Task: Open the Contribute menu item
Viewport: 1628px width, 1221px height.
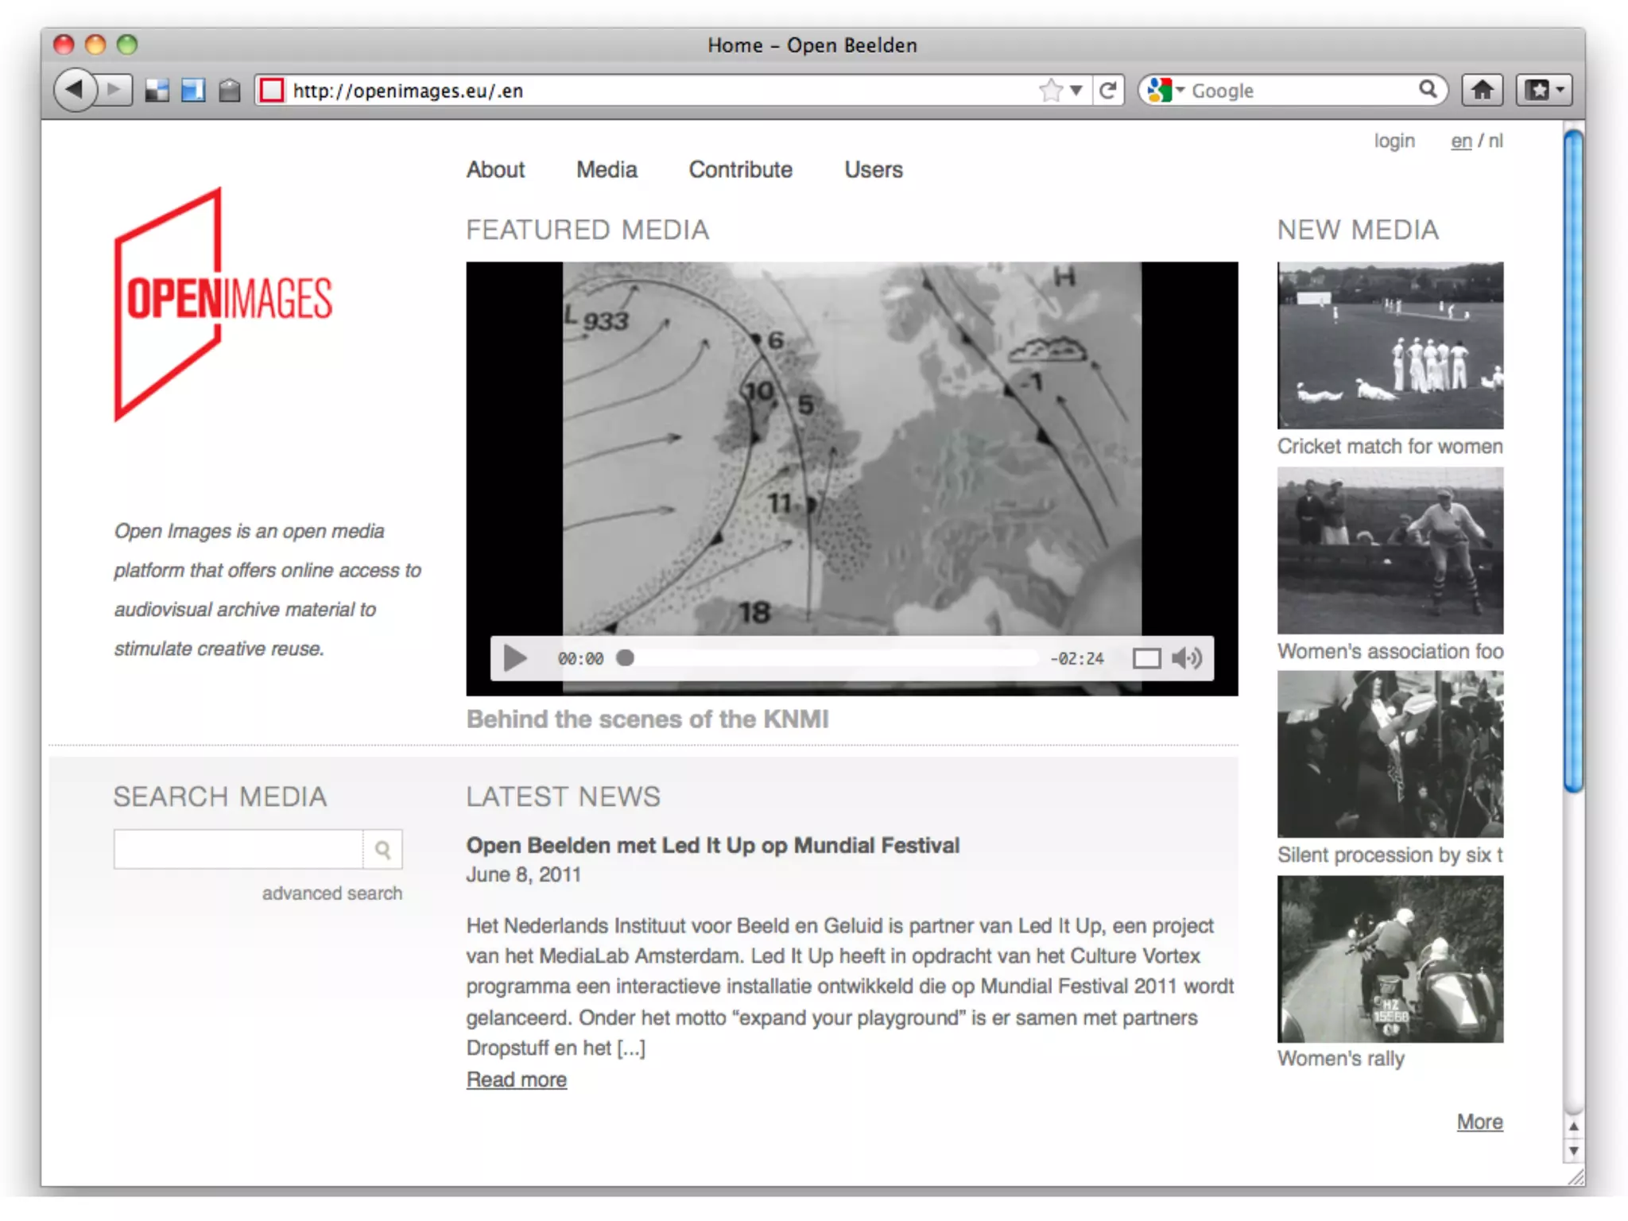Action: [740, 169]
